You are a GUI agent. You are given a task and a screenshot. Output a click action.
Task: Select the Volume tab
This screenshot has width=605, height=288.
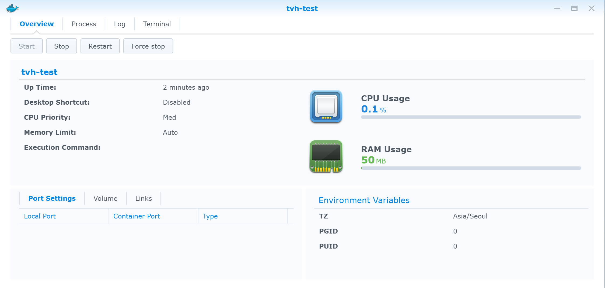(x=105, y=198)
